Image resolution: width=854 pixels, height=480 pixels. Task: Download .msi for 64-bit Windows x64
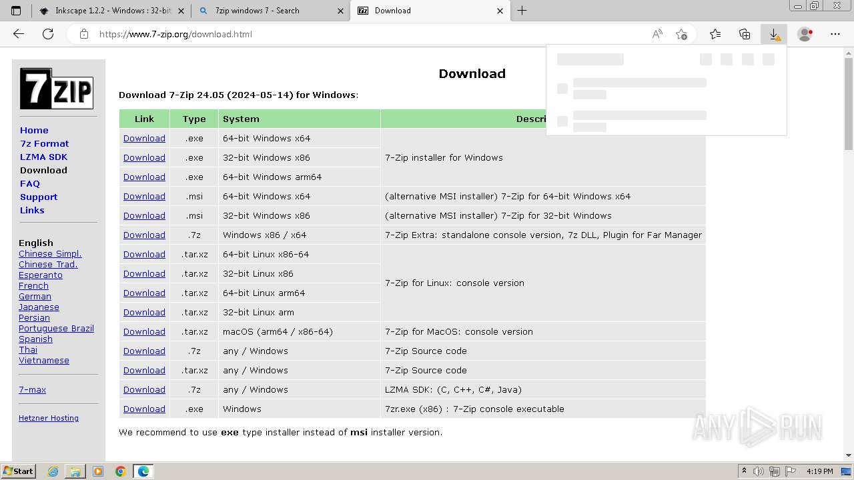(144, 196)
